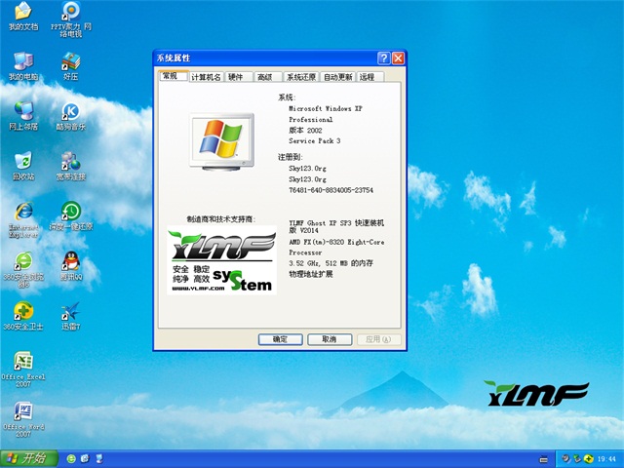Open the 我的电脑 desktop icon
Viewport: 624px width, 468px height.
pos(23,63)
